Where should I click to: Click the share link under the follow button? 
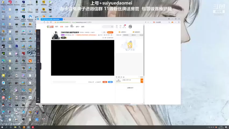pos(104,38)
